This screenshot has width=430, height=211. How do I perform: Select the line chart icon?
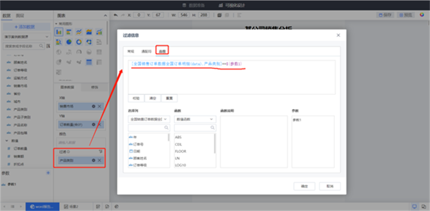[x=79, y=32]
